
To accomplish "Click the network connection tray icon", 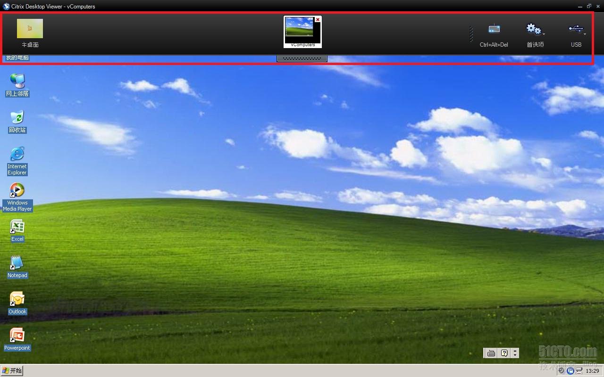I will (579, 371).
